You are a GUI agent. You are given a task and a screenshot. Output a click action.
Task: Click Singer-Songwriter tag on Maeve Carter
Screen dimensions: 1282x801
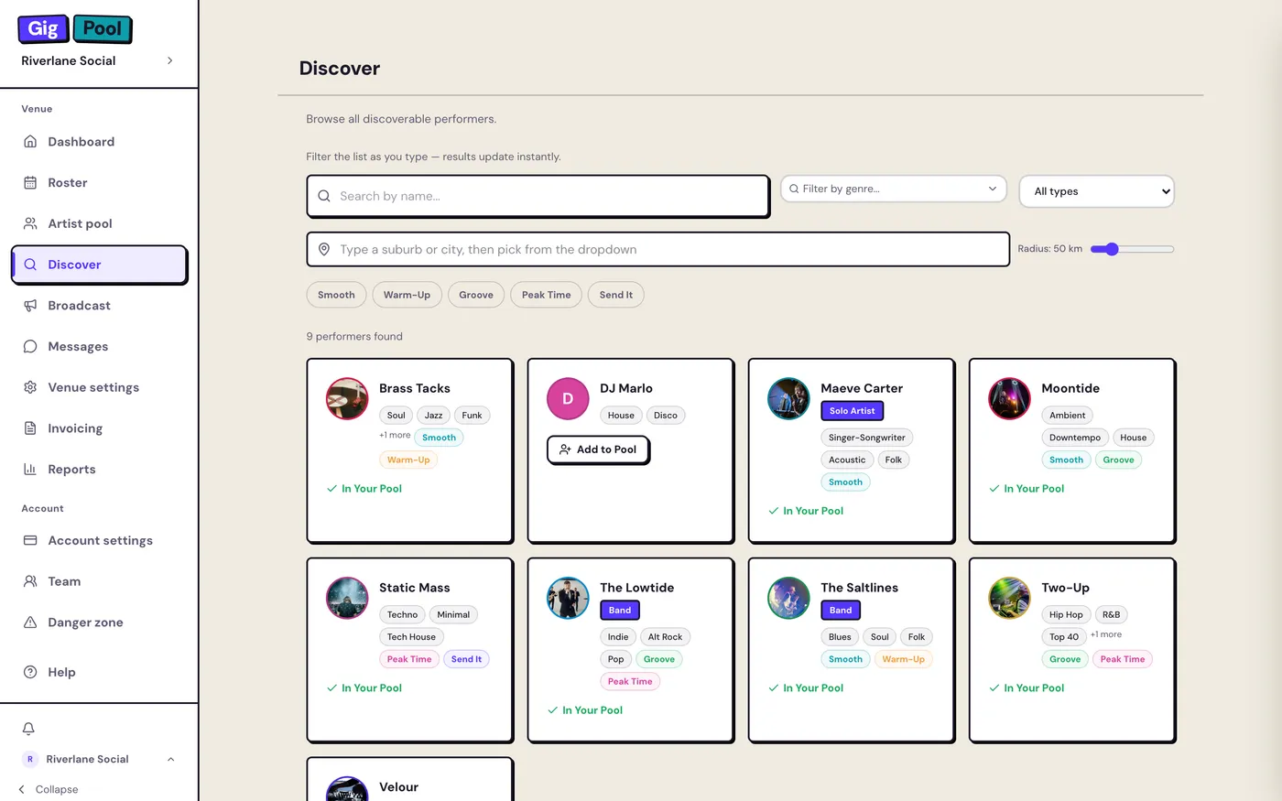[866, 438]
